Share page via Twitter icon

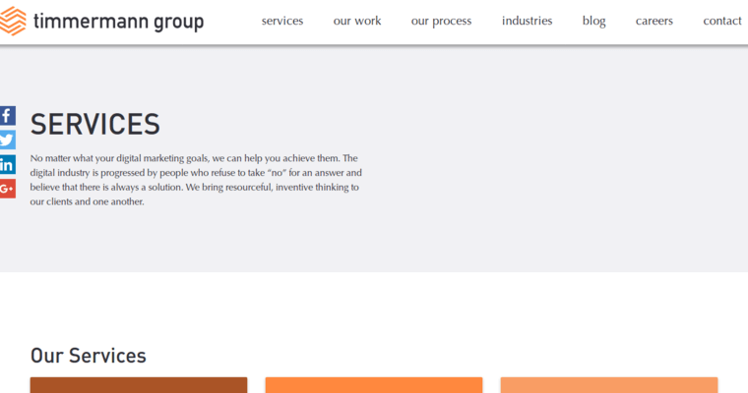8,140
